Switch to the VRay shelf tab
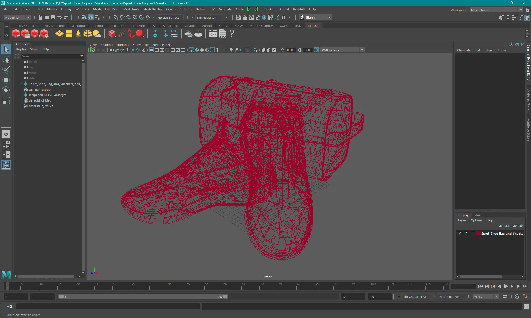This screenshot has height=318, width=531. 298,26
